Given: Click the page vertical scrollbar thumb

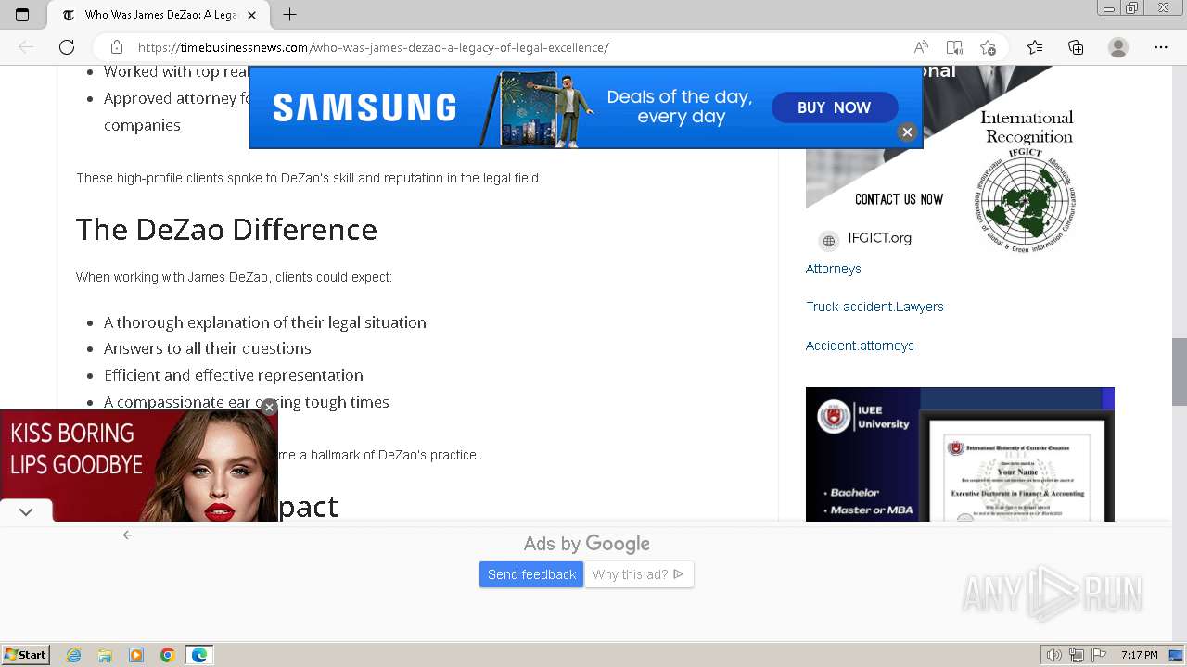Looking at the screenshot, I should point(1179,371).
